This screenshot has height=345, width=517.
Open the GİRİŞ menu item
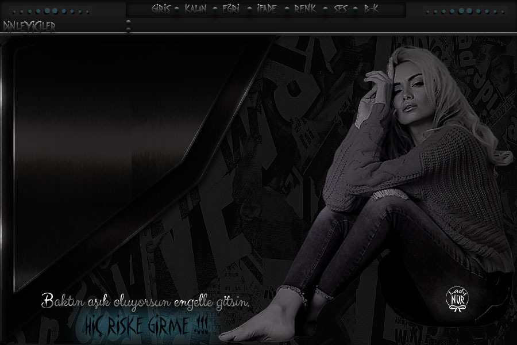point(161,9)
